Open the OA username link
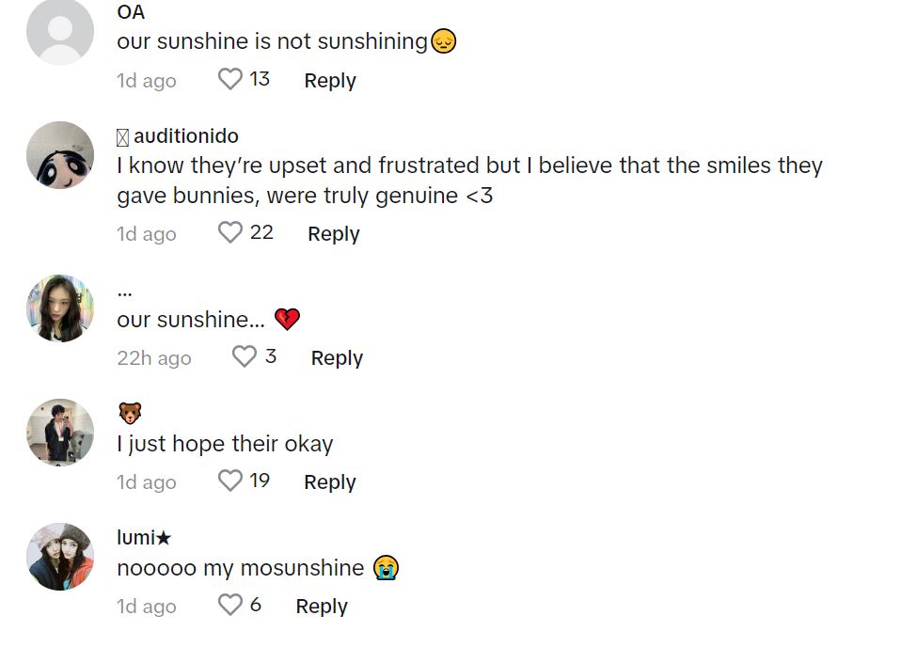901x647 pixels. [x=131, y=13]
